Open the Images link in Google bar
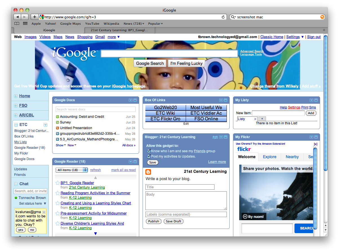The image size is (339, 252). (30, 37)
